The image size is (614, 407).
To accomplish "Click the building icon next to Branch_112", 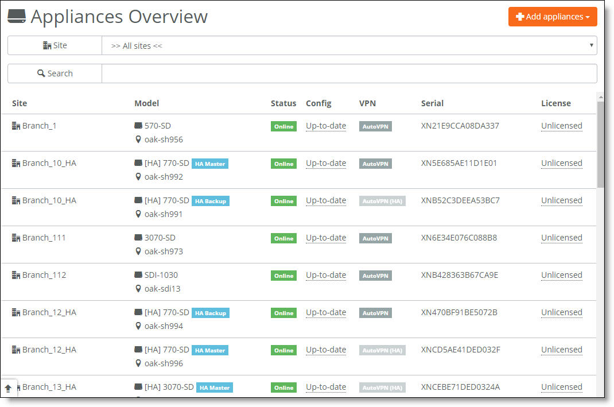I will [16, 275].
